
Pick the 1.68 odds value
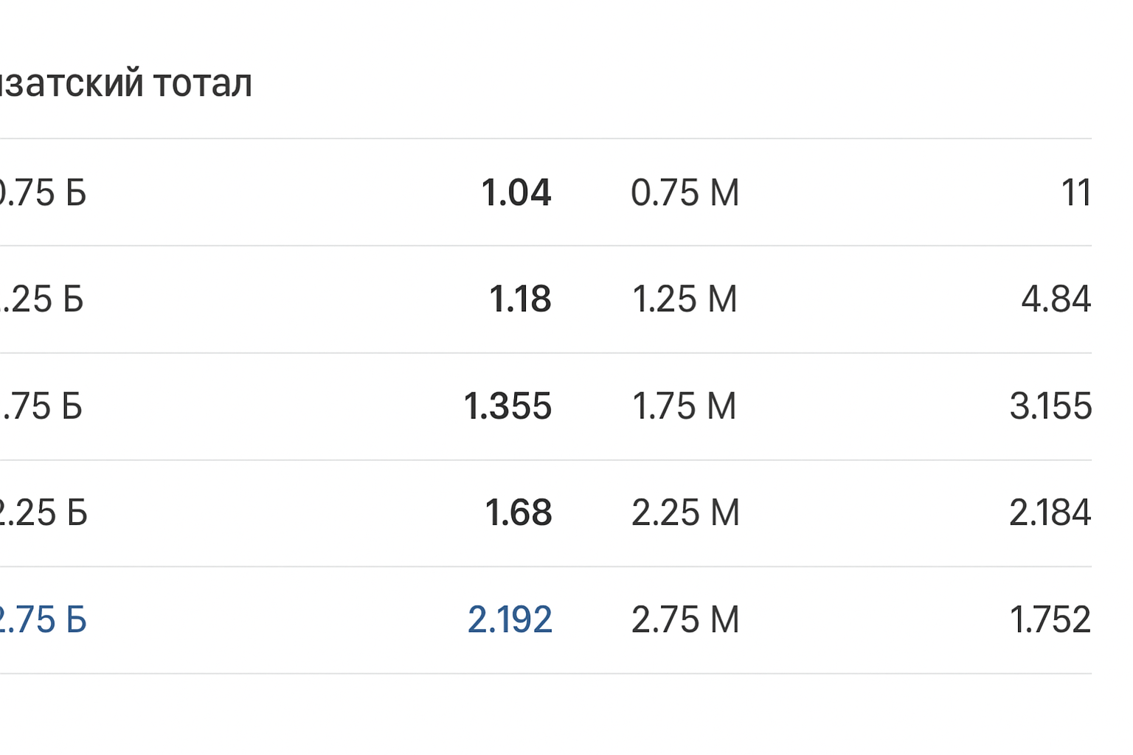pyautogui.click(x=518, y=513)
